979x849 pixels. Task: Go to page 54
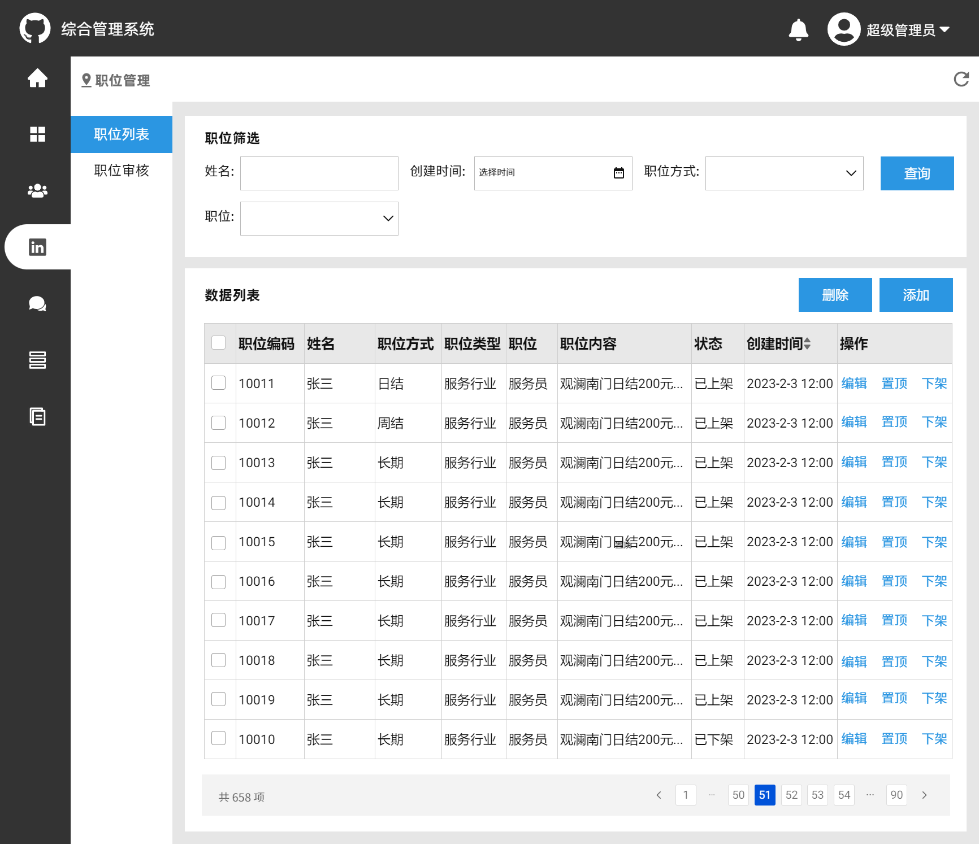point(844,795)
